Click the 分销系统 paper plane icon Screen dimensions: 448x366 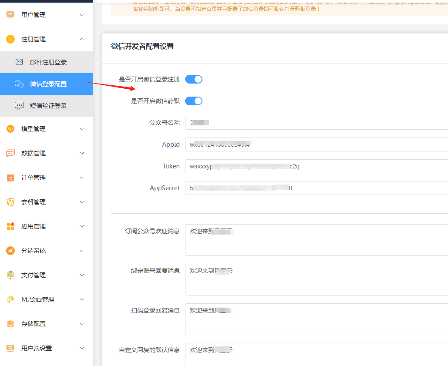coord(10,250)
